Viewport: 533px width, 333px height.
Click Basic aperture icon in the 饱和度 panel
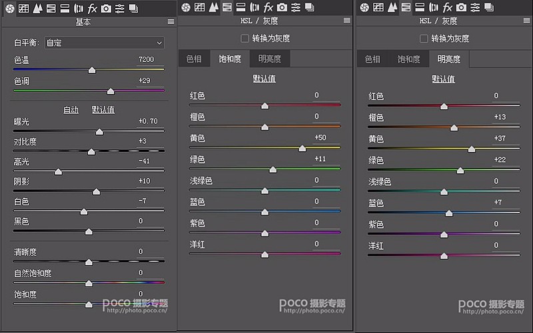[x=186, y=7]
